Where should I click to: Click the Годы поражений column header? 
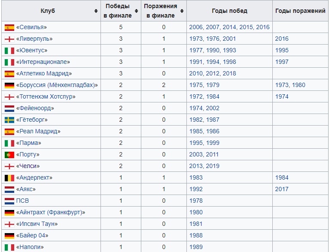coord(300,11)
